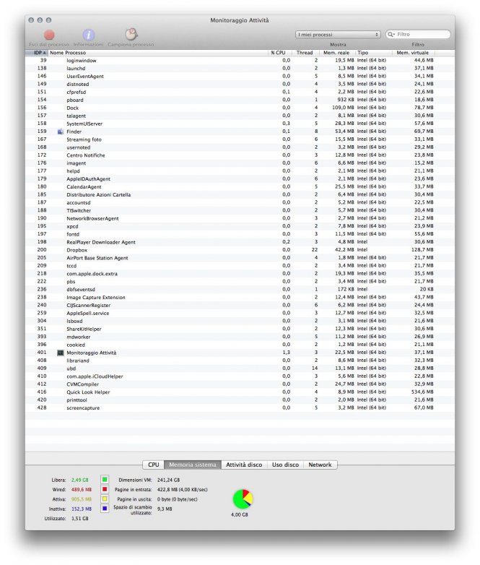Click the green Libera color swatch

(105, 480)
